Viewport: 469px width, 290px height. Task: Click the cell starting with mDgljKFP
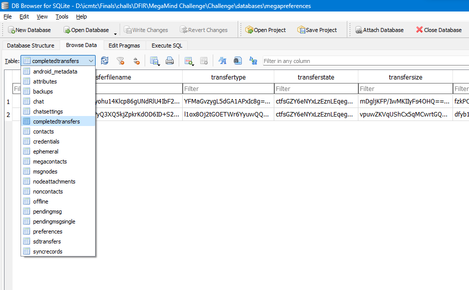(405, 101)
